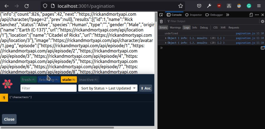
Task: Switch to the Inspector tab
Action: [194, 15]
